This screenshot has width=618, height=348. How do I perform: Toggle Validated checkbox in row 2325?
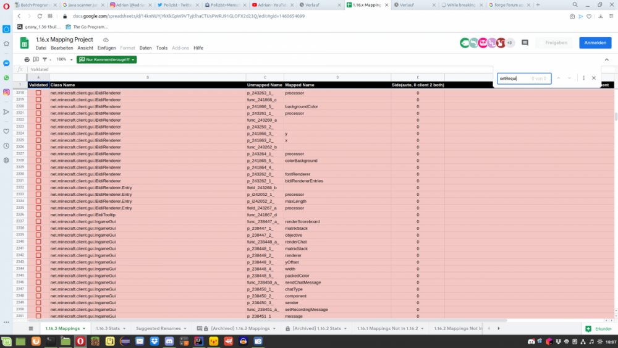tap(38, 140)
